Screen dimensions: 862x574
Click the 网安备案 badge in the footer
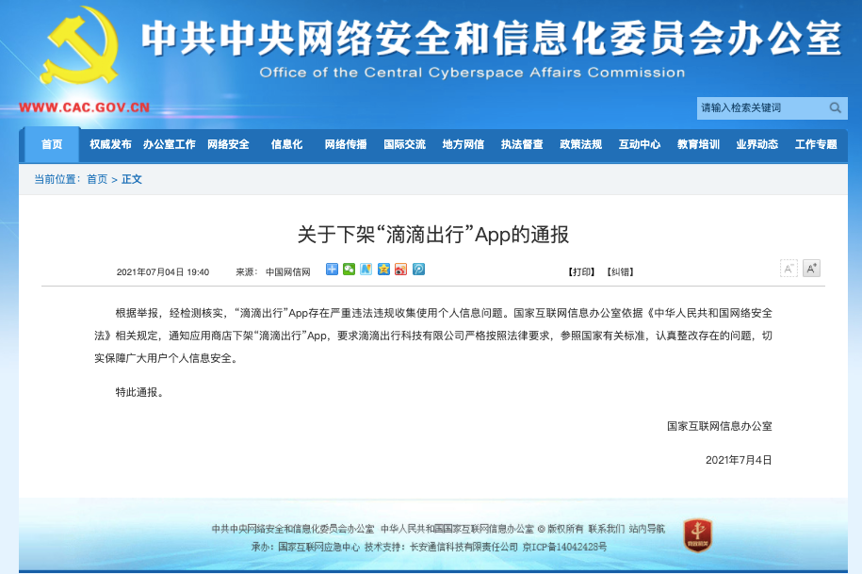[x=697, y=534]
